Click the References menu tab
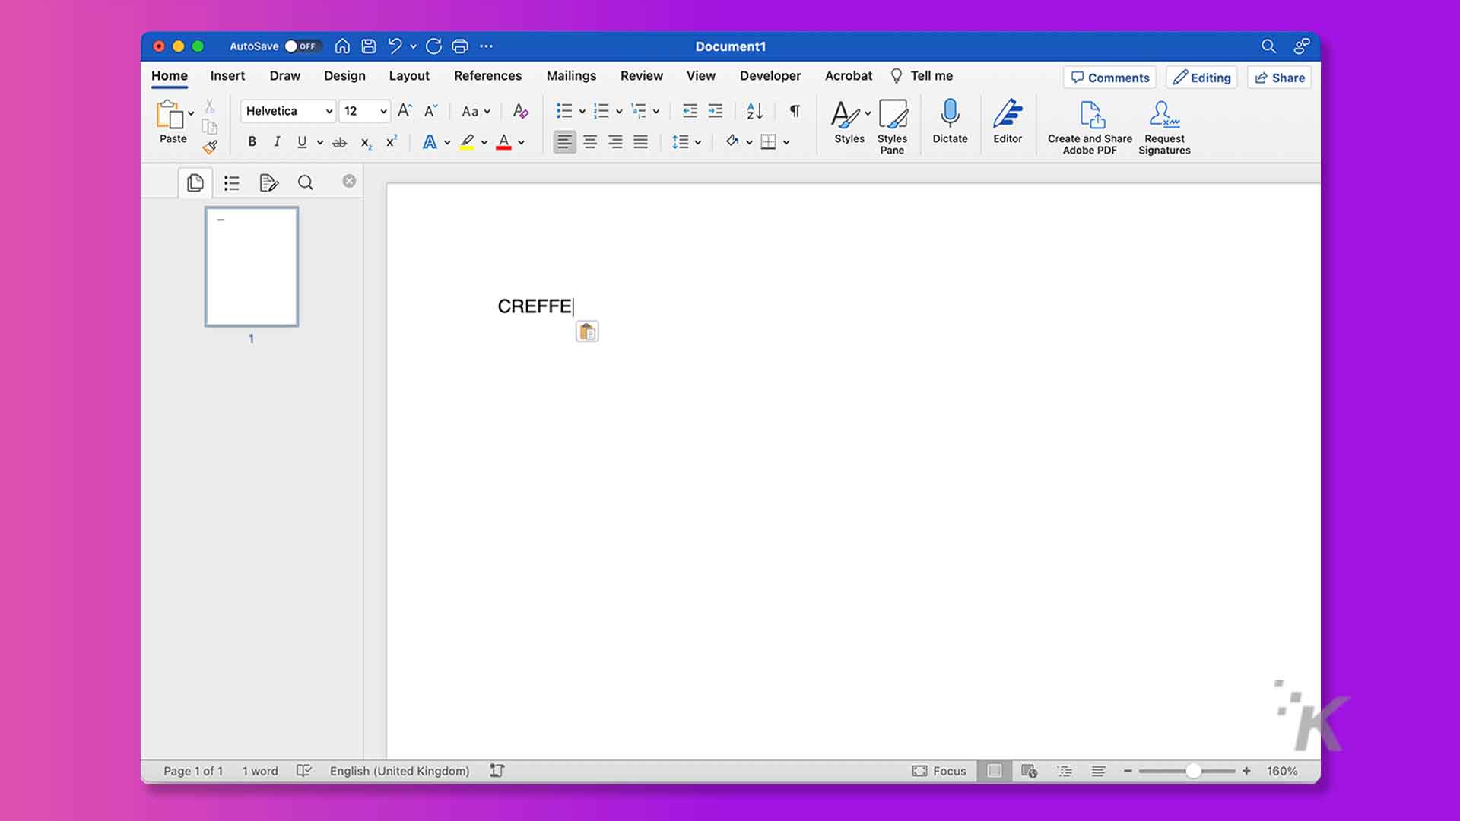This screenshot has height=821, width=1460. (487, 75)
